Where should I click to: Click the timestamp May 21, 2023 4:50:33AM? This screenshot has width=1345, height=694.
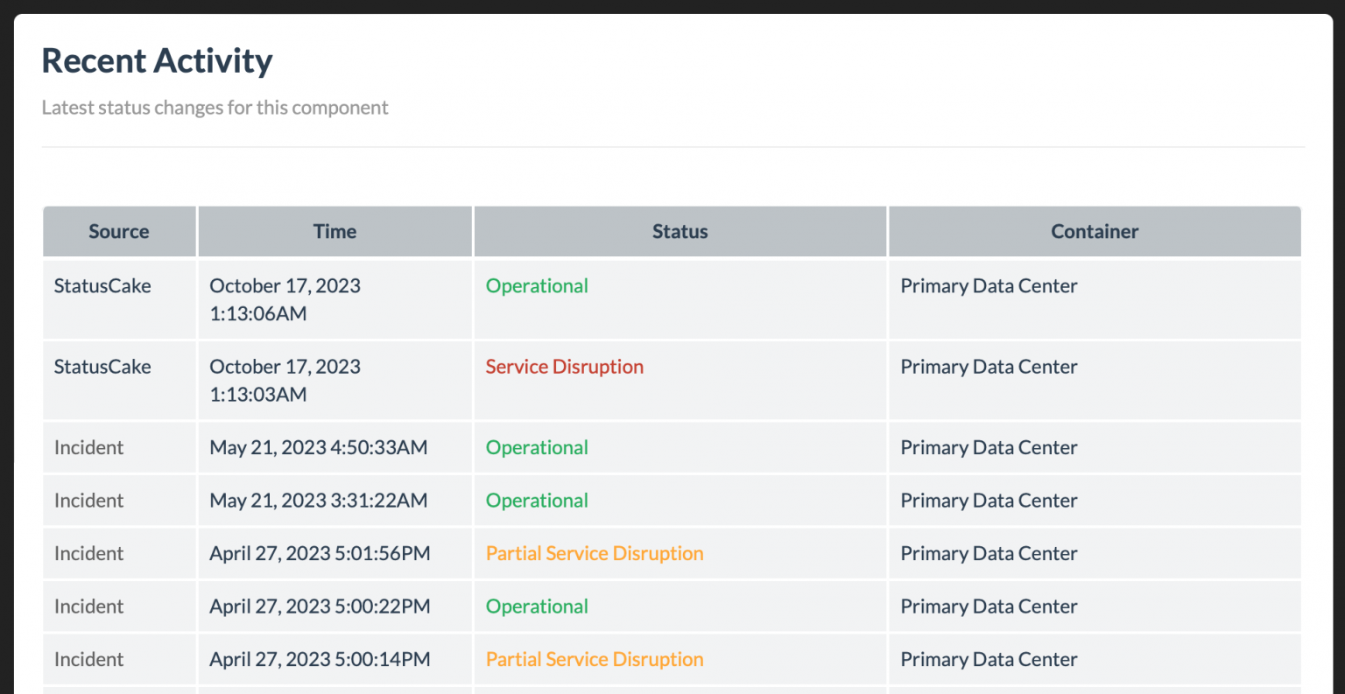[x=318, y=447]
